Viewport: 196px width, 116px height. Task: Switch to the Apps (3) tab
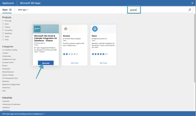pos(7,10)
